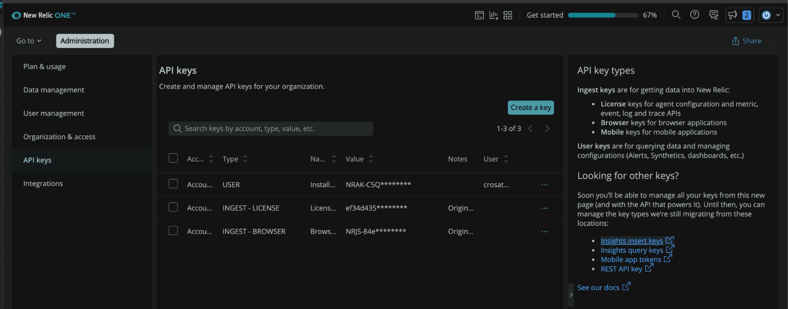Open the apps grid icon

click(508, 15)
